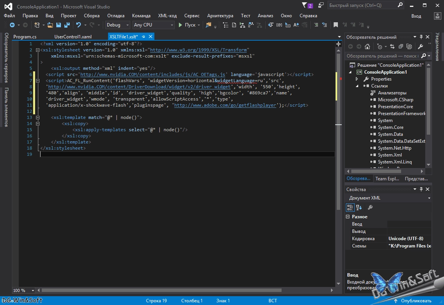
Task: Open the XML-код menu
Action: pos(167,16)
